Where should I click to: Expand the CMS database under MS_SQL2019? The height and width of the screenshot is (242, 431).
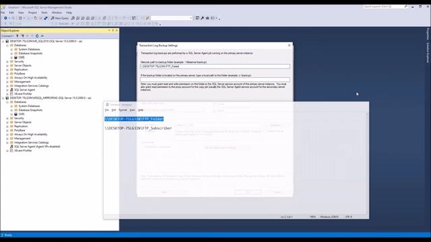point(11,57)
